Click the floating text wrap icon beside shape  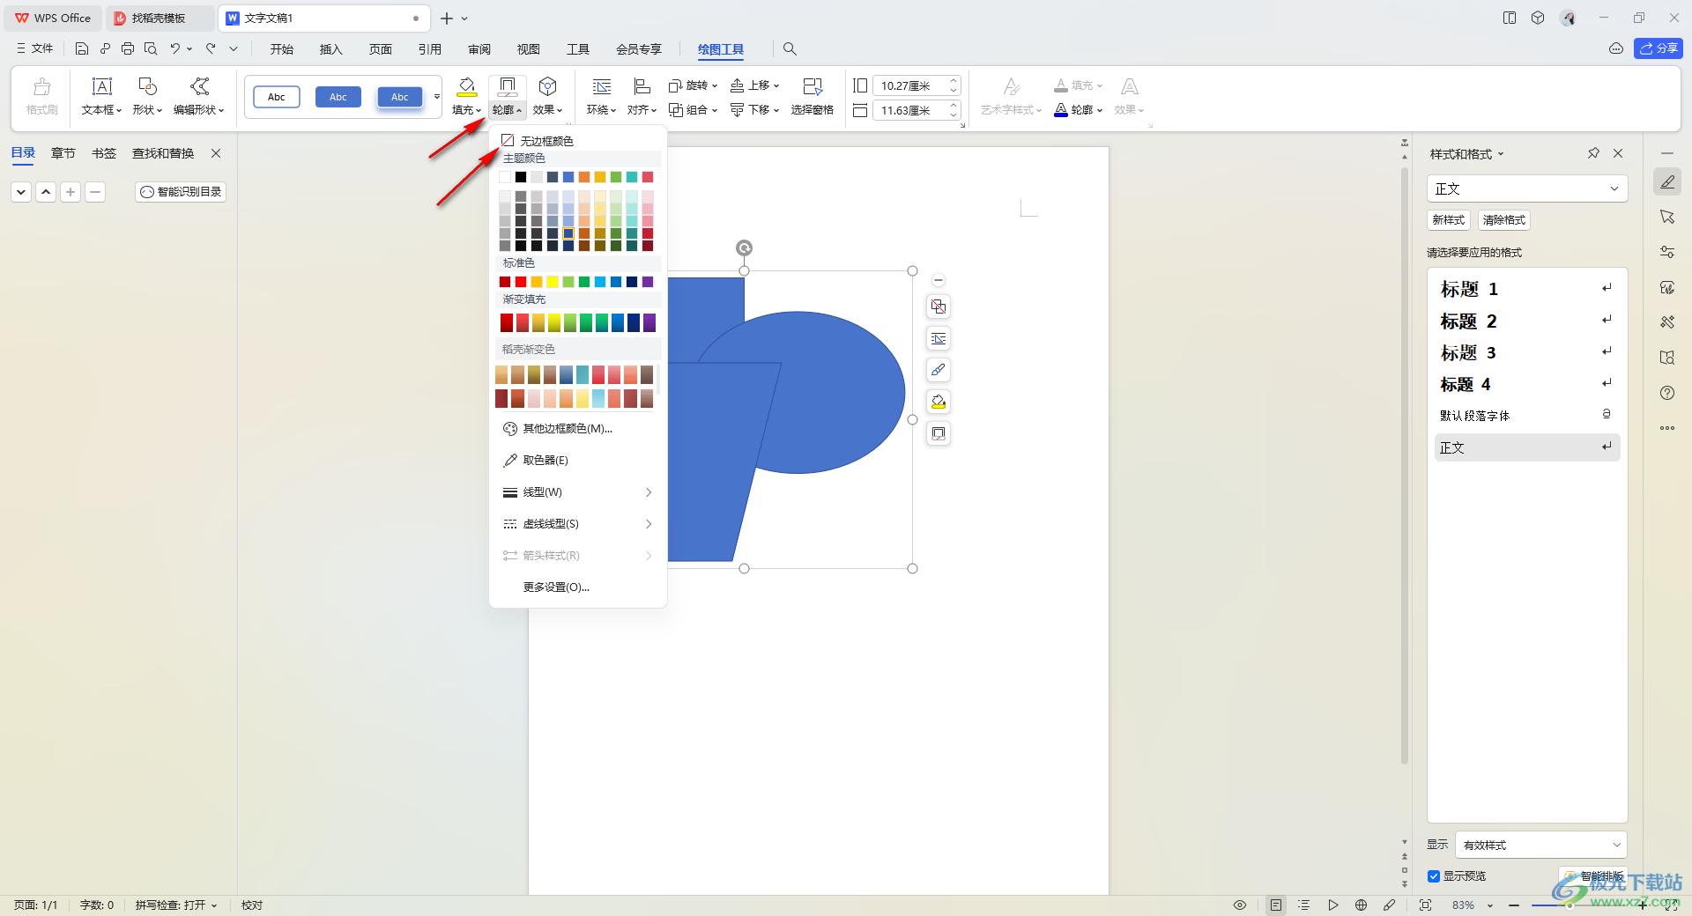(x=939, y=338)
